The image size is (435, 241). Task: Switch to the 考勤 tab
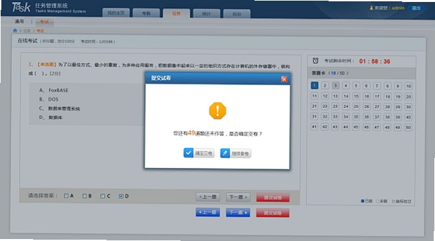(x=146, y=13)
